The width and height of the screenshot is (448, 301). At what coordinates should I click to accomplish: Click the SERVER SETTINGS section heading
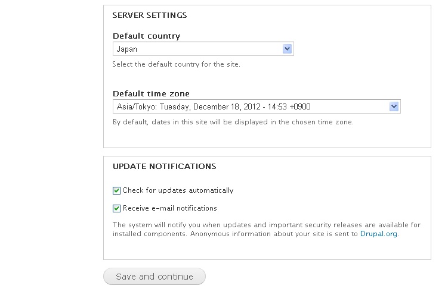150,15
